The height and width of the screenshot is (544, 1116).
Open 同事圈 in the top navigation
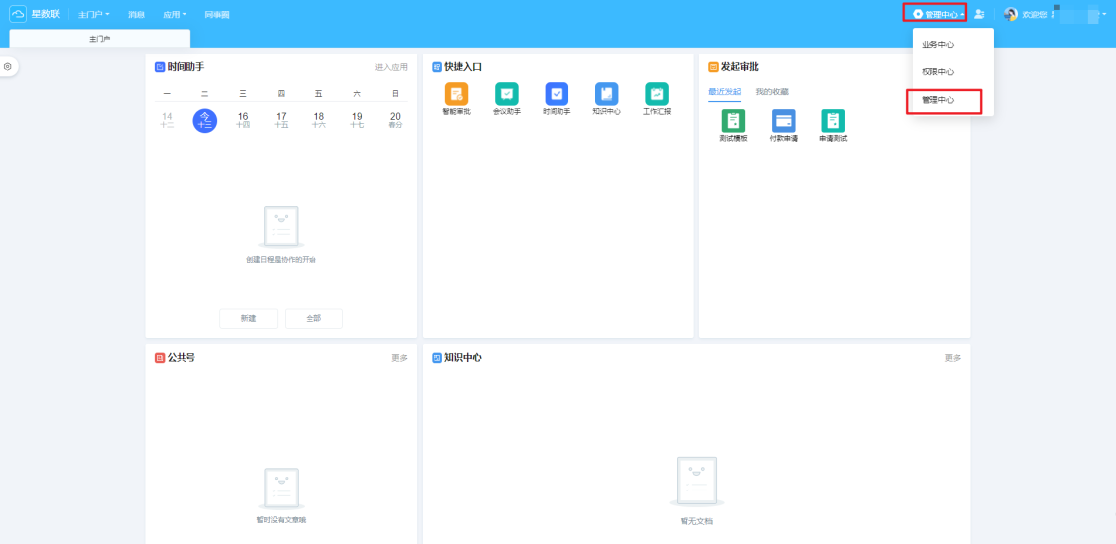click(x=217, y=14)
